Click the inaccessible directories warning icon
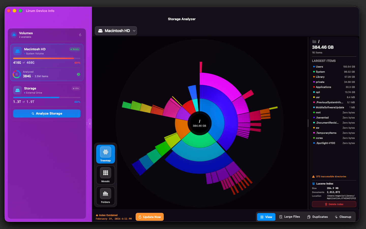Screen dimensions: 366x229 [313, 177]
